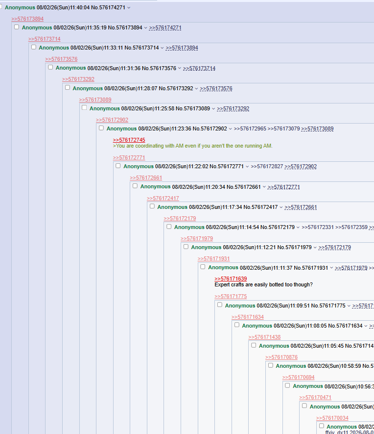Open backlink >>576173079 on post 576172902
The width and height of the screenshot is (374, 434).
click(x=283, y=128)
